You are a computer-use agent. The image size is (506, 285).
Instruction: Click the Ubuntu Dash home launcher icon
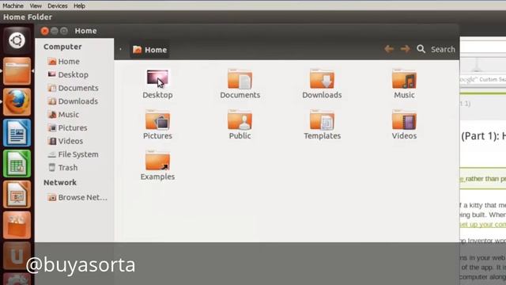[17, 40]
